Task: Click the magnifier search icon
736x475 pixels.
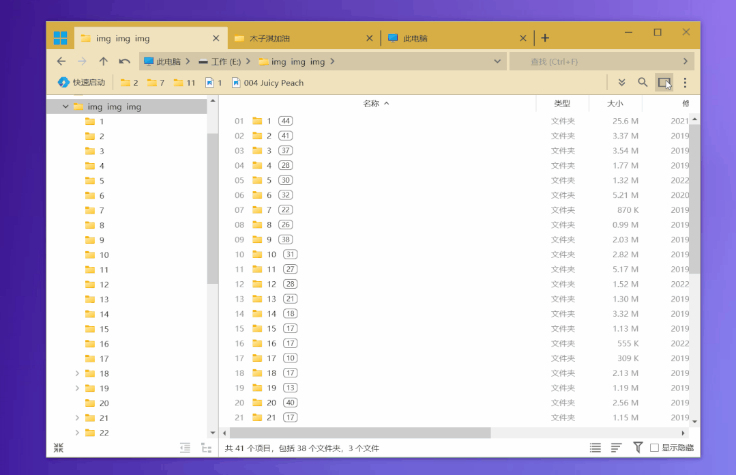Action: click(643, 83)
